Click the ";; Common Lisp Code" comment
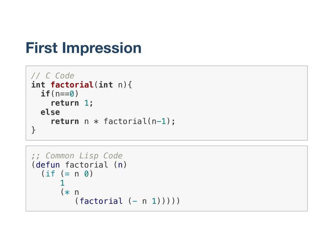Viewport: 333px width, 250px height. coord(77,155)
